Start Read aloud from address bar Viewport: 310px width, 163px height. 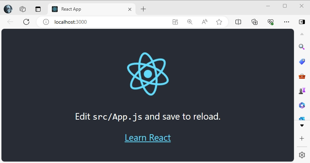pyautogui.click(x=204, y=22)
